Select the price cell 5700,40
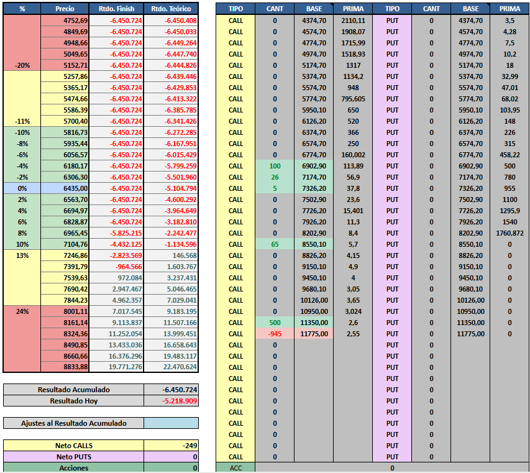Screen dimensions: 530x473 pyautogui.click(x=65, y=121)
